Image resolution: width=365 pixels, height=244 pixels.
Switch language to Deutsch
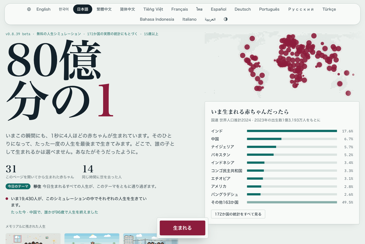(243, 9)
